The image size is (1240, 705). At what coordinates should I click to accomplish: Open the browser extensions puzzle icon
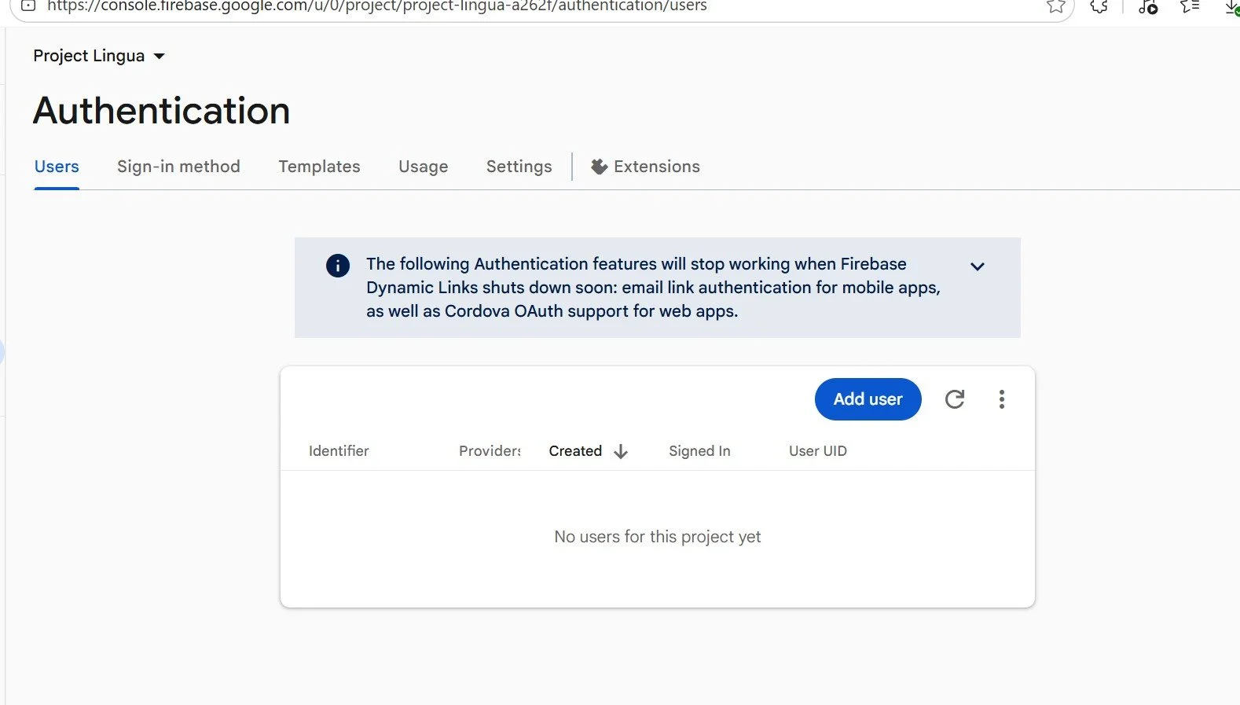tap(1099, 6)
